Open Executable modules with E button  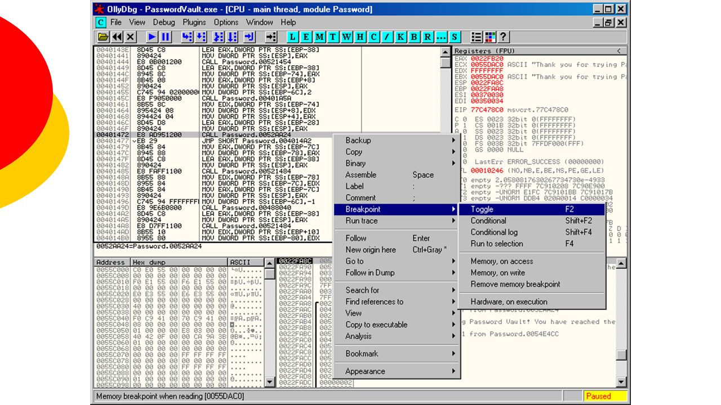[306, 37]
